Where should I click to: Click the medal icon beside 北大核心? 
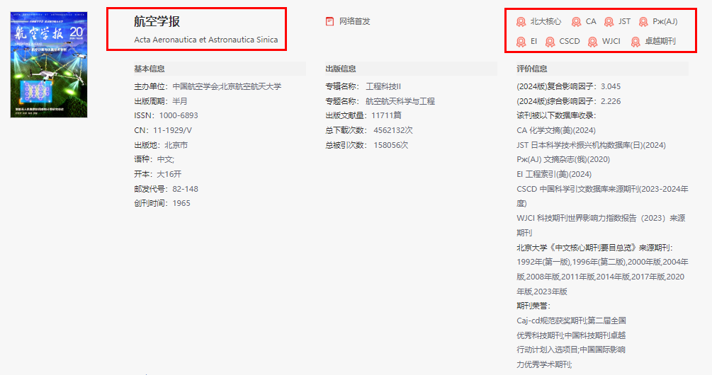(x=521, y=22)
